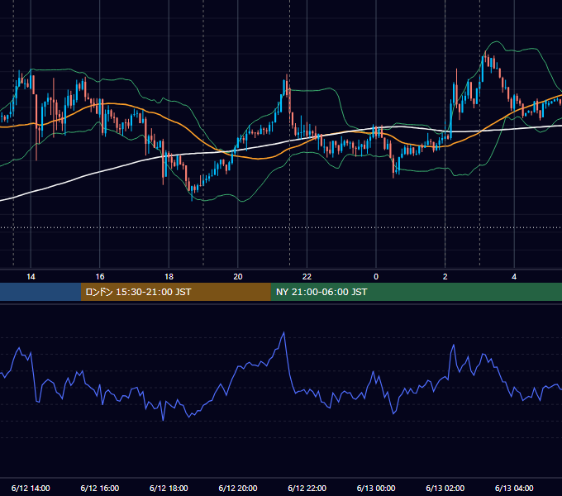
Task: Click the blue session band before London
Action: pos(40,292)
